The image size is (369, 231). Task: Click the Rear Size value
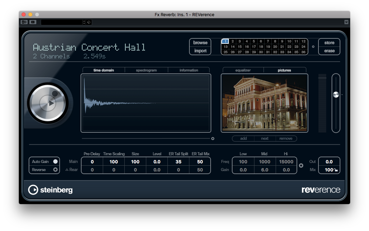pyautogui.click(x=135, y=170)
